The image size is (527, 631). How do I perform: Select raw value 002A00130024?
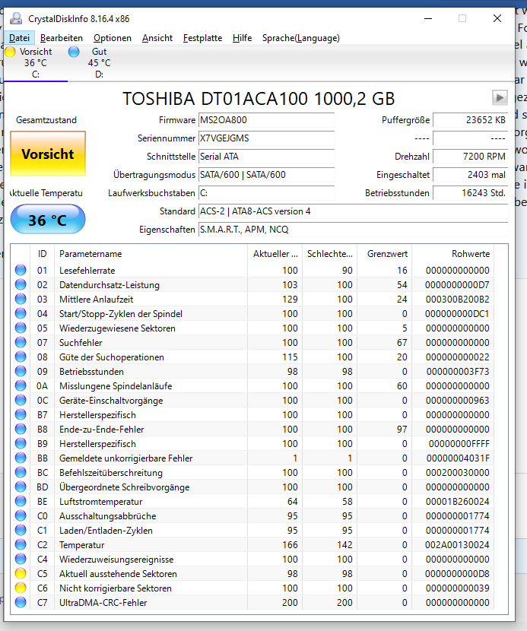click(457, 545)
